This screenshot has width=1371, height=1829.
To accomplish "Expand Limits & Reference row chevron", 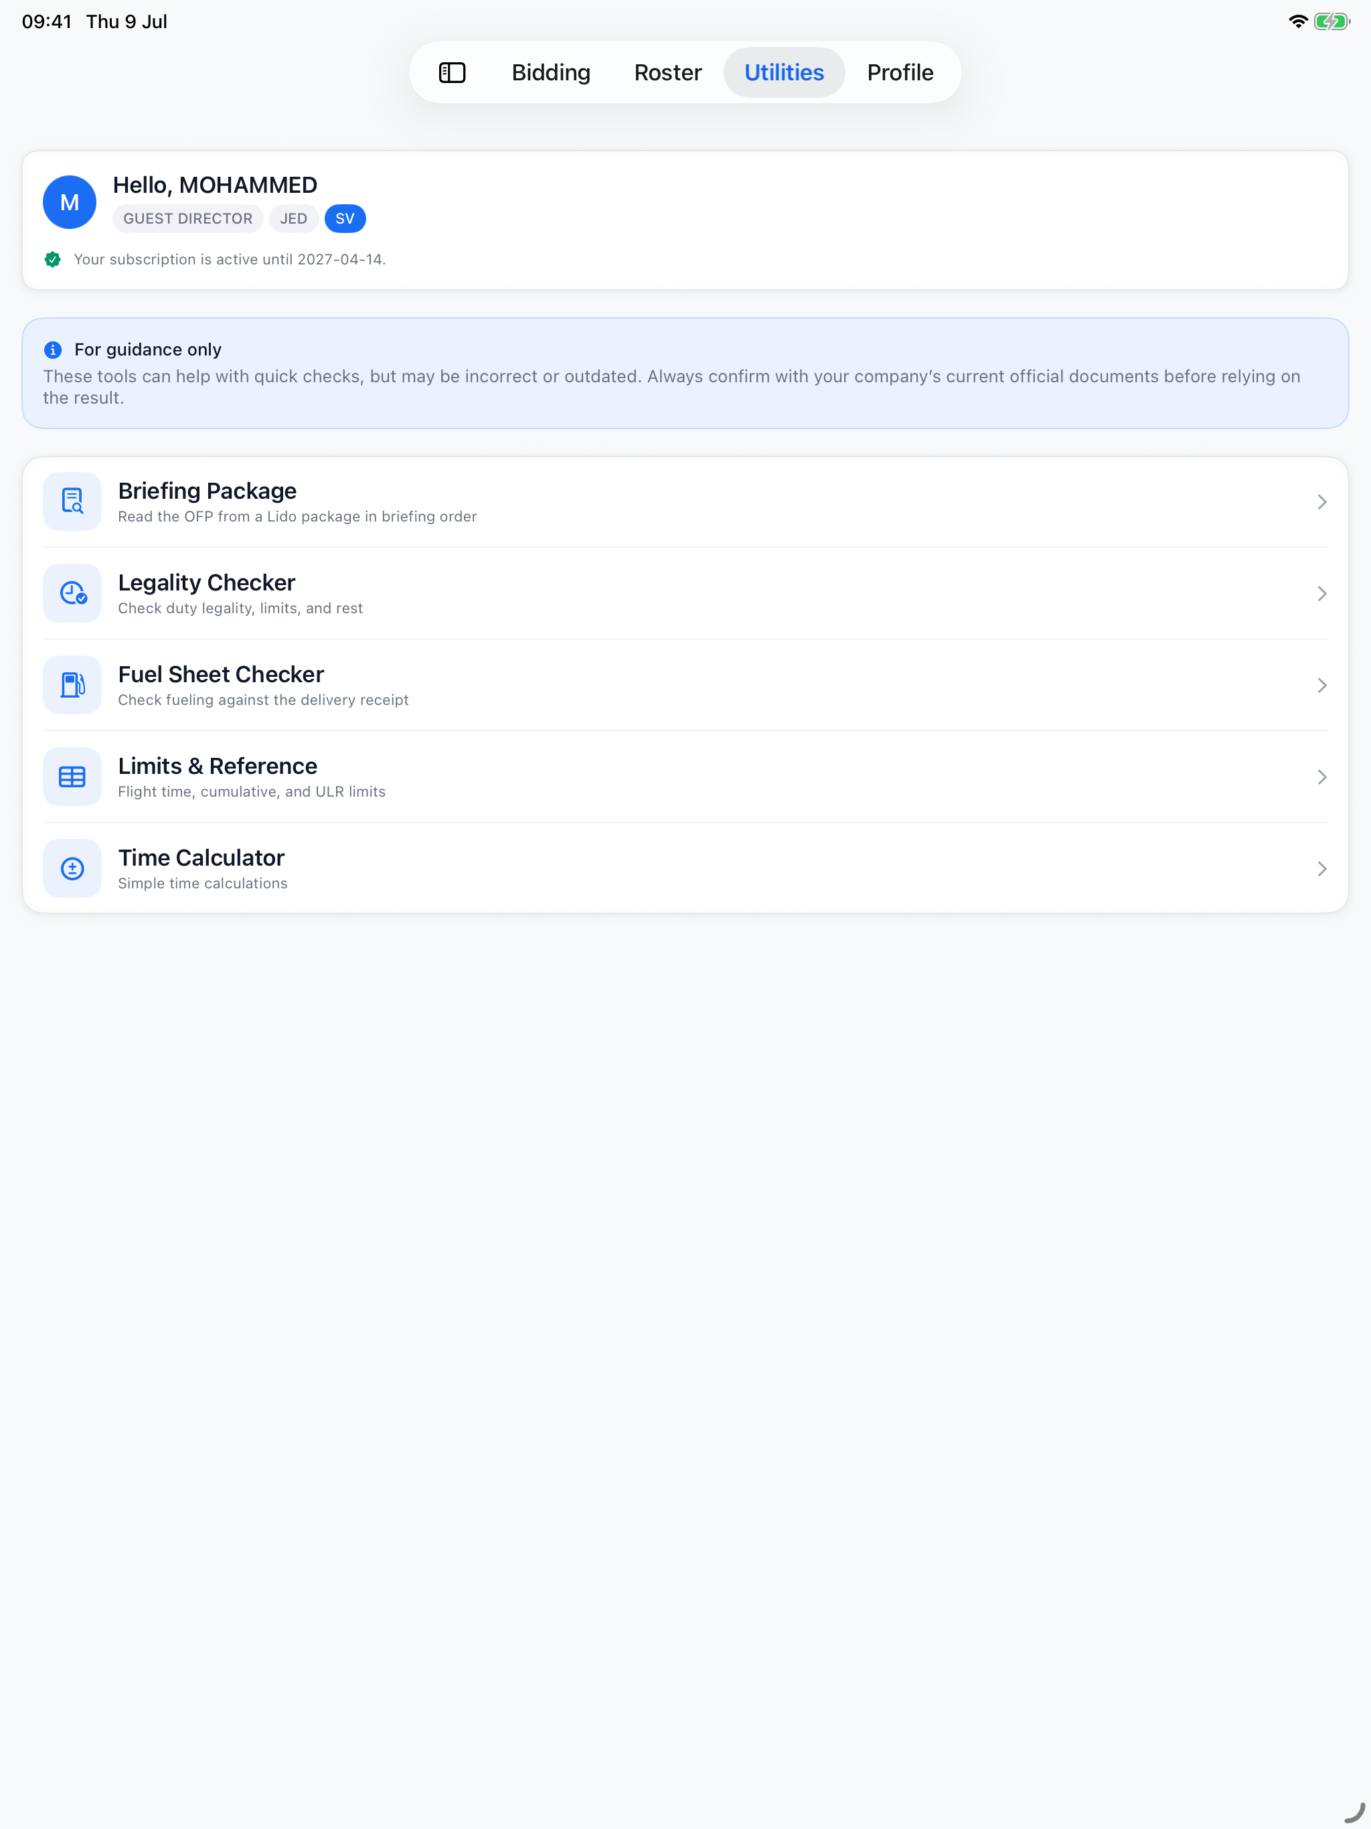I will point(1322,778).
